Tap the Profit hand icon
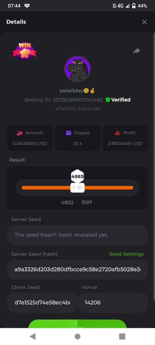Image resolution: width=155 pixels, height=345 pixels. [117, 133]
